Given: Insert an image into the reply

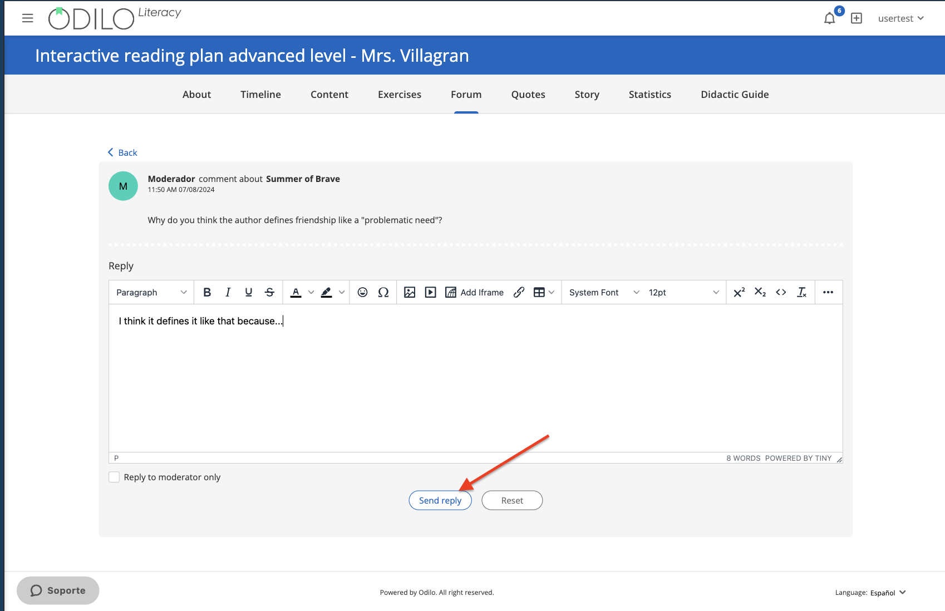Looking at the screenshot, I should (x=410, y=292).
